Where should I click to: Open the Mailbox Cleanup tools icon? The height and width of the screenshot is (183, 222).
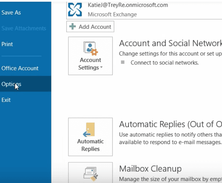pyautogui.click(x=90, y=174)
